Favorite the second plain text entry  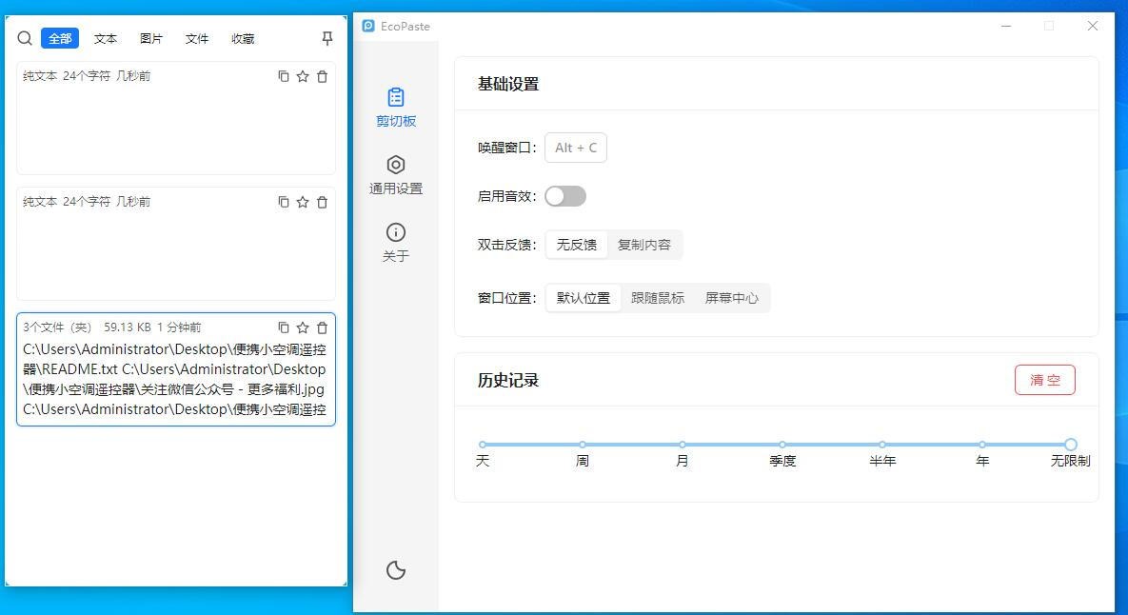[x=303, y=202]
